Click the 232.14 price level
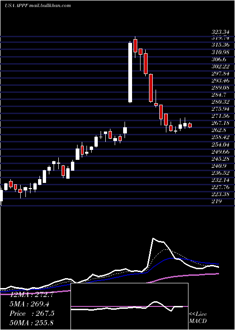 [x=220, y=180]
